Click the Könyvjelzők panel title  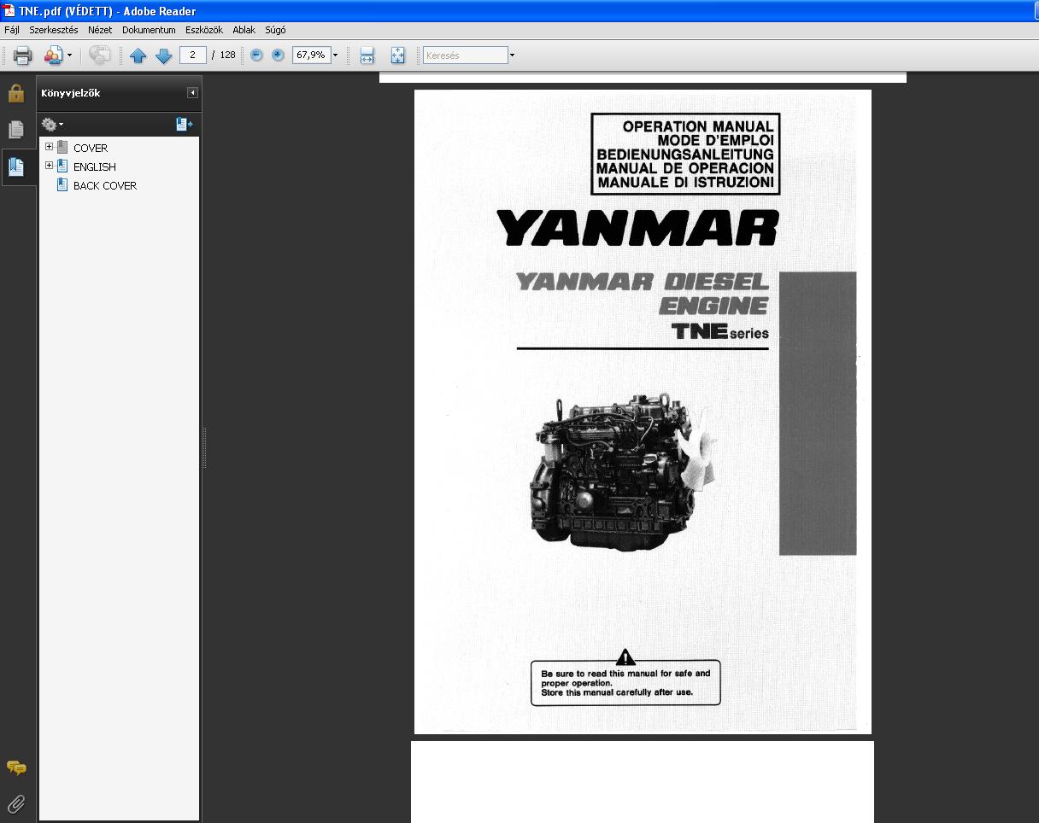(71, 93)
